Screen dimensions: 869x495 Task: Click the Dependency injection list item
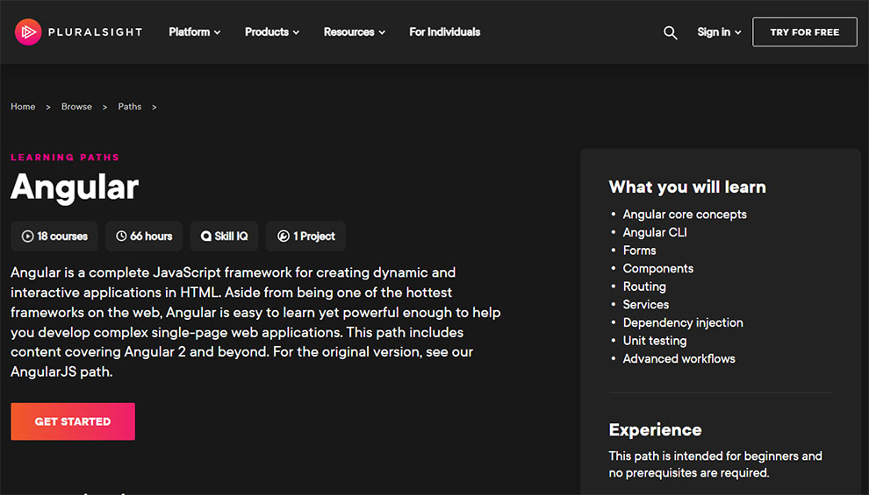[x=683, y=323]
